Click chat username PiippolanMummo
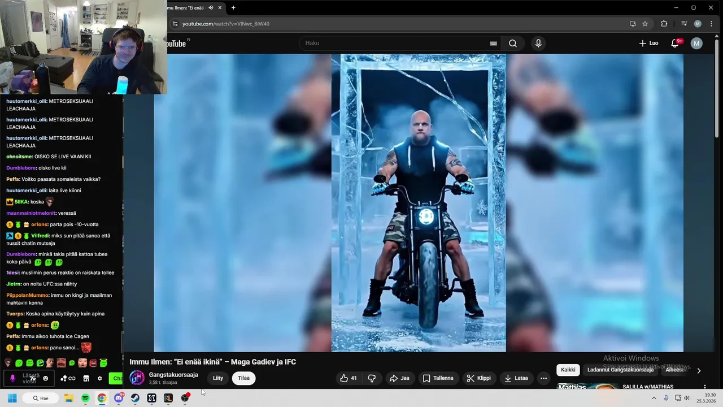Image resolution: width=723 pixels, height=407 pixels. pyautogui.click(x=28, y=295)
